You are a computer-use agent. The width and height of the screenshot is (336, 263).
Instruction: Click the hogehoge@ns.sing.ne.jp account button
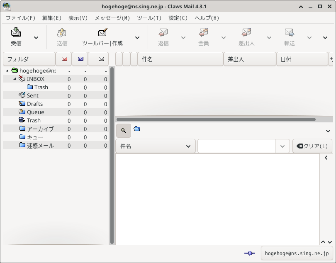click(297, 253)
